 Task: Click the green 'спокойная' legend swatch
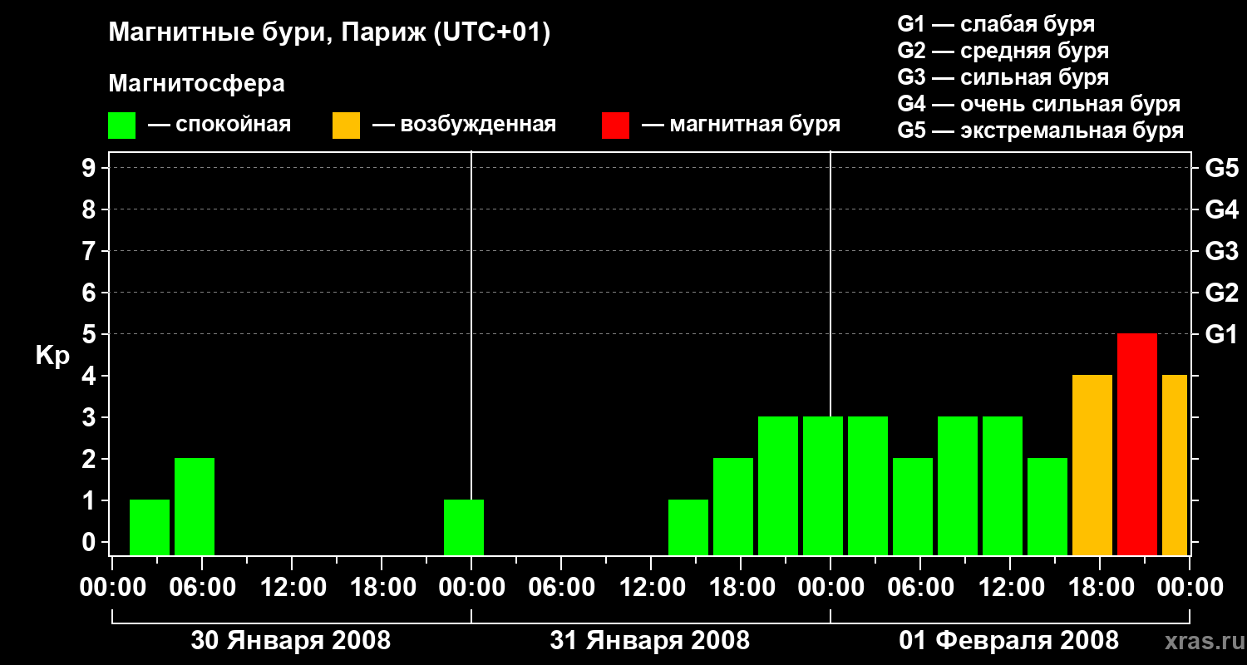pos(122,125)
